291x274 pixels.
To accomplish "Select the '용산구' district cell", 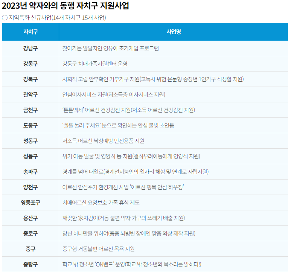I will pos(30,218).
